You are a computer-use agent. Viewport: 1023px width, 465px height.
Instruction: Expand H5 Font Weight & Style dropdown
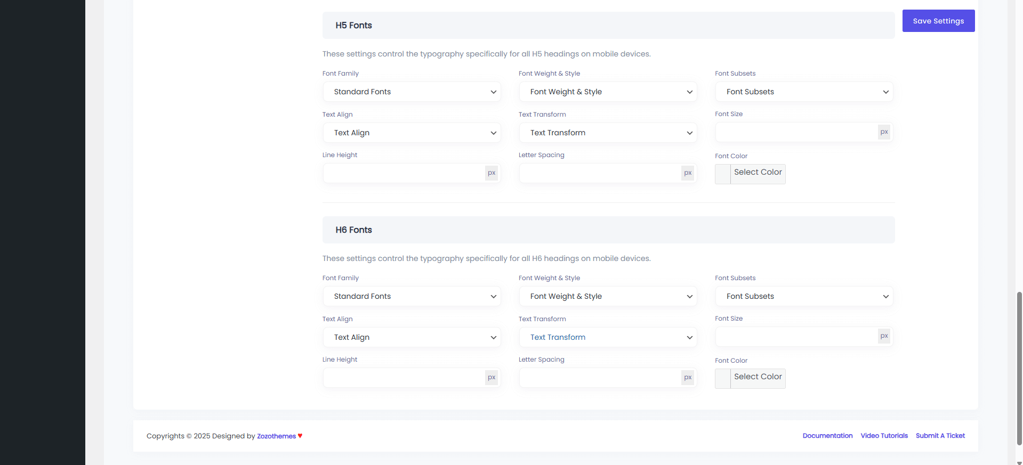pos(608,92)
